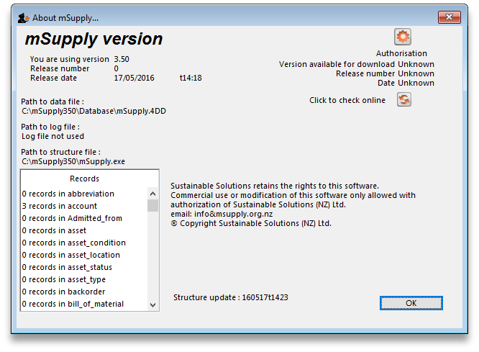479x352 pixels.
Task: Click the Records list scroll down arrow
Action: coord(153,304)
